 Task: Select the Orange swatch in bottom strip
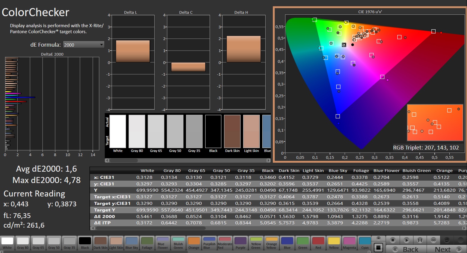click(x=194, y=243)
